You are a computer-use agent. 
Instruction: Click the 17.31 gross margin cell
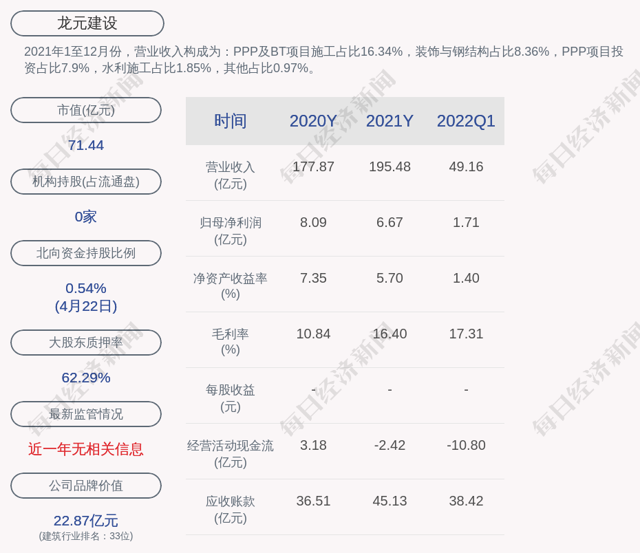click(466, 334)
